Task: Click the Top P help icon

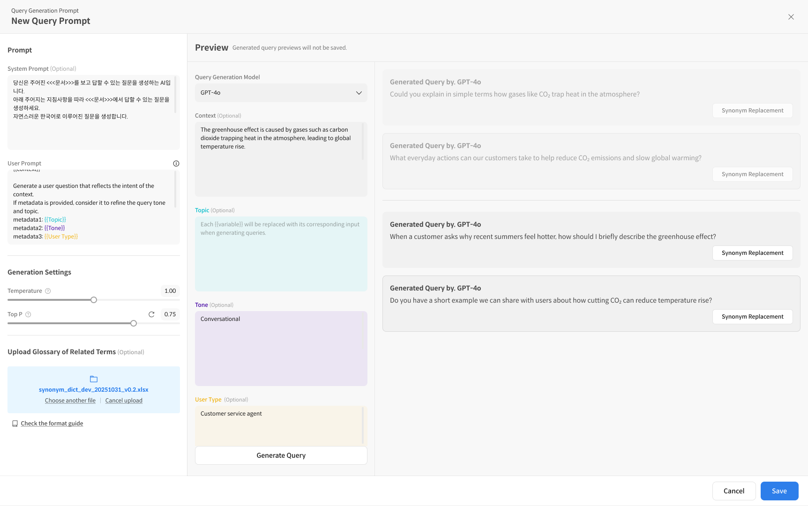Action: click(28, 314)
